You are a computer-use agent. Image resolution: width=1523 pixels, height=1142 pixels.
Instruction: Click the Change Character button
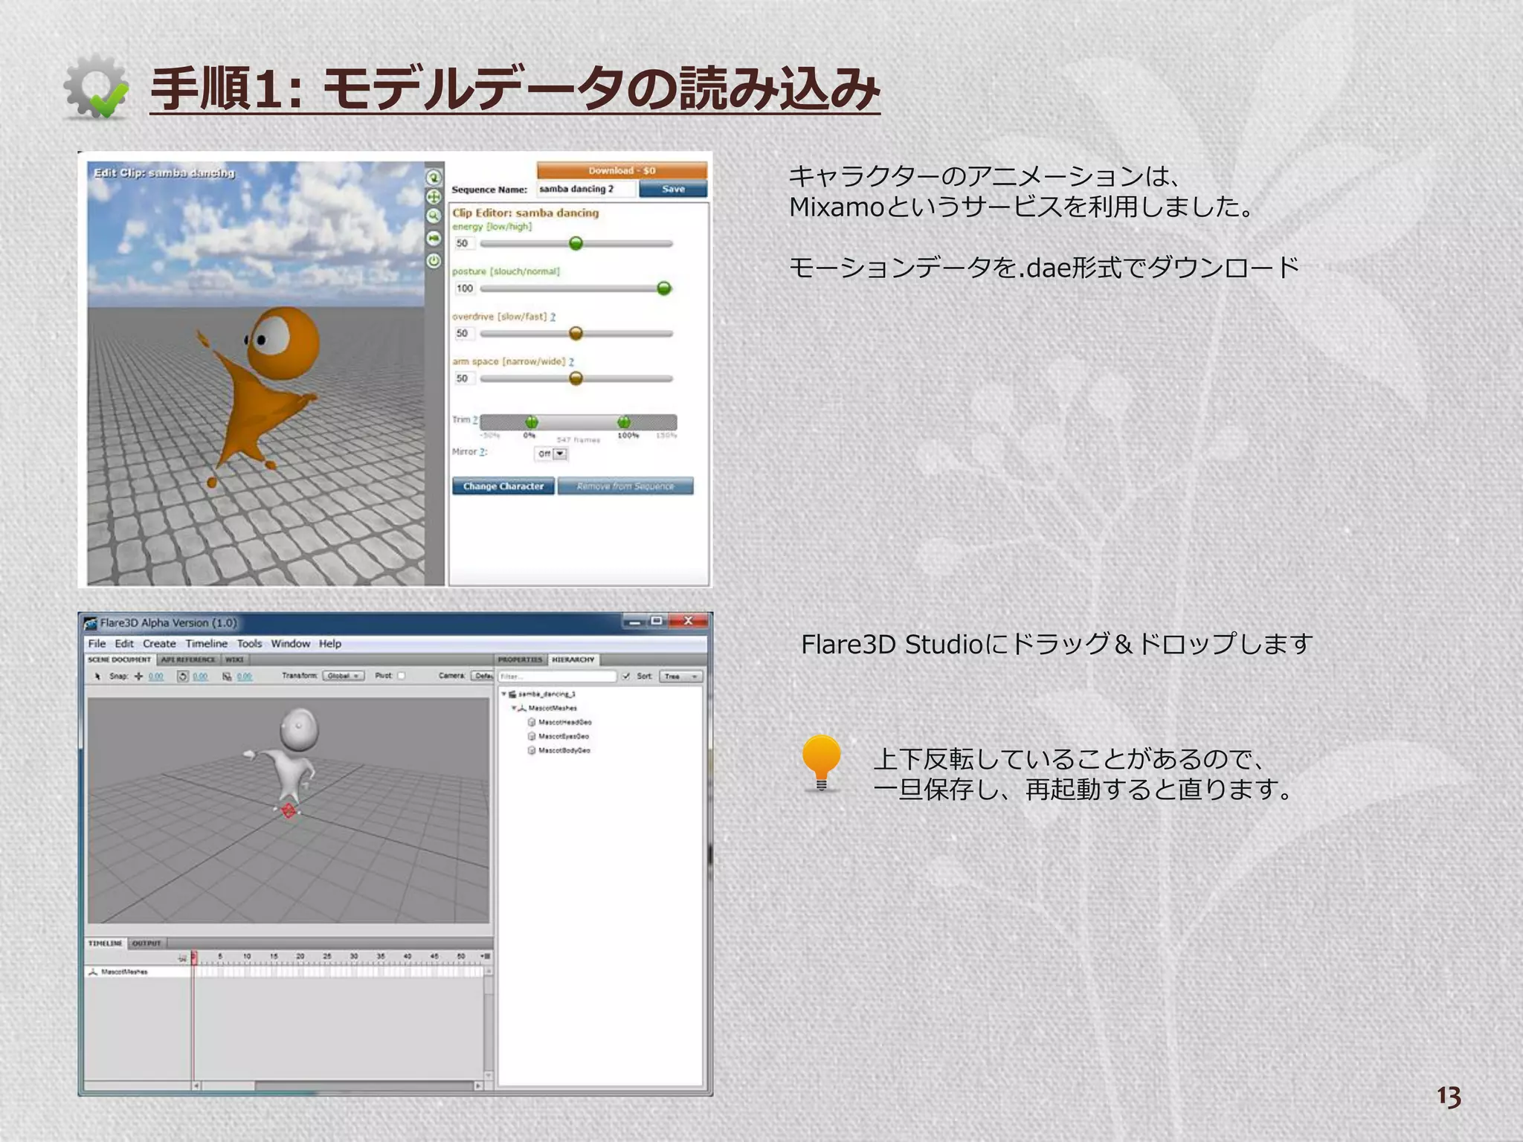503,486
